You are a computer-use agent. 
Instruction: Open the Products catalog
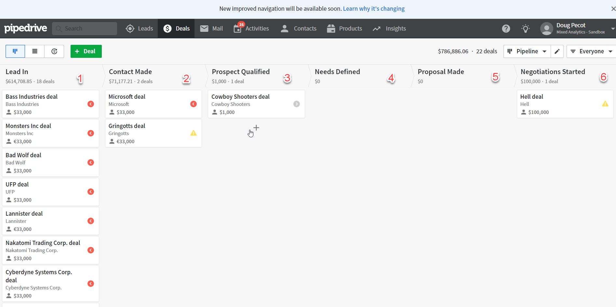(344, 28)
